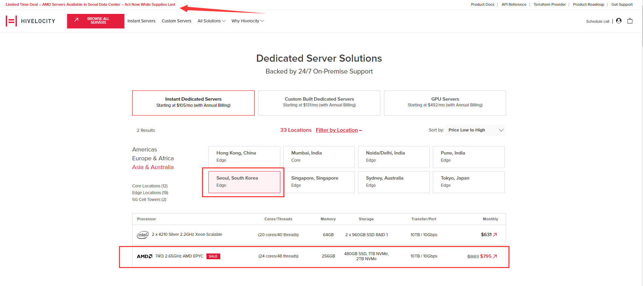Click the 33 Locations text
The image size is (643, 286).
click(x=296, y=130)
